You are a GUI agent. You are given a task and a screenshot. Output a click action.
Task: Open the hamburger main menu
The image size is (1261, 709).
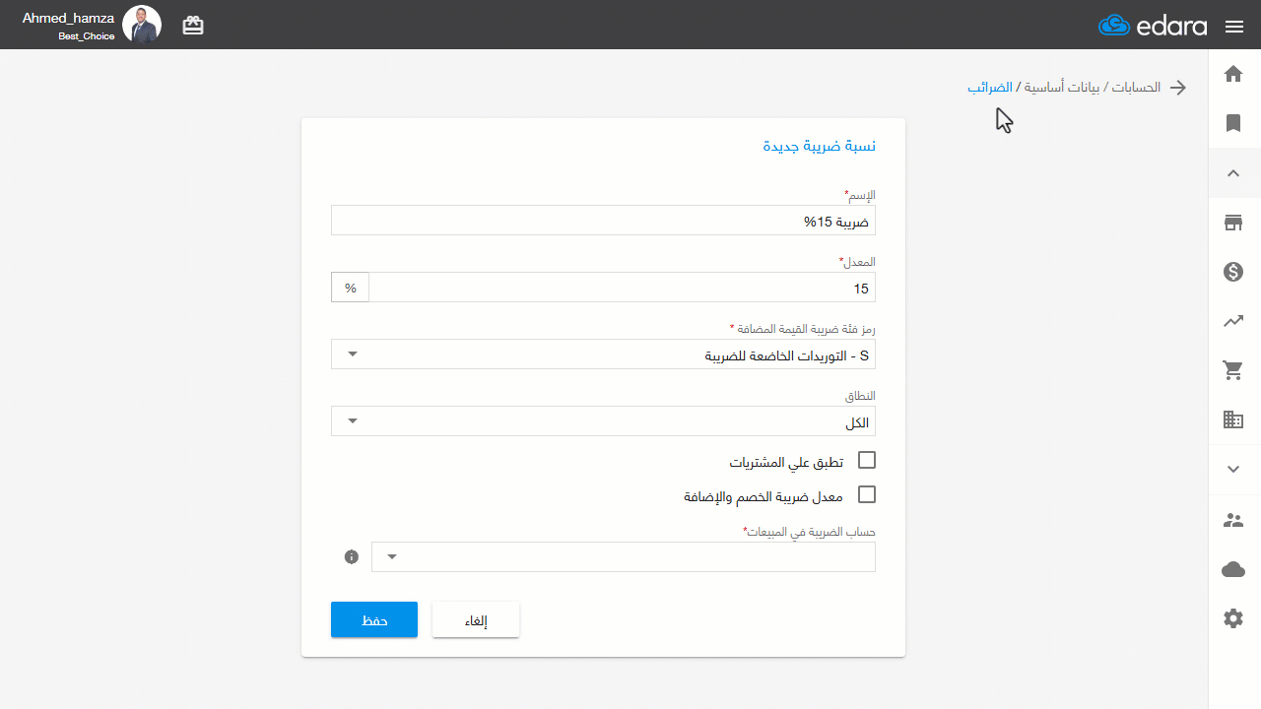tap(1234, 27)
